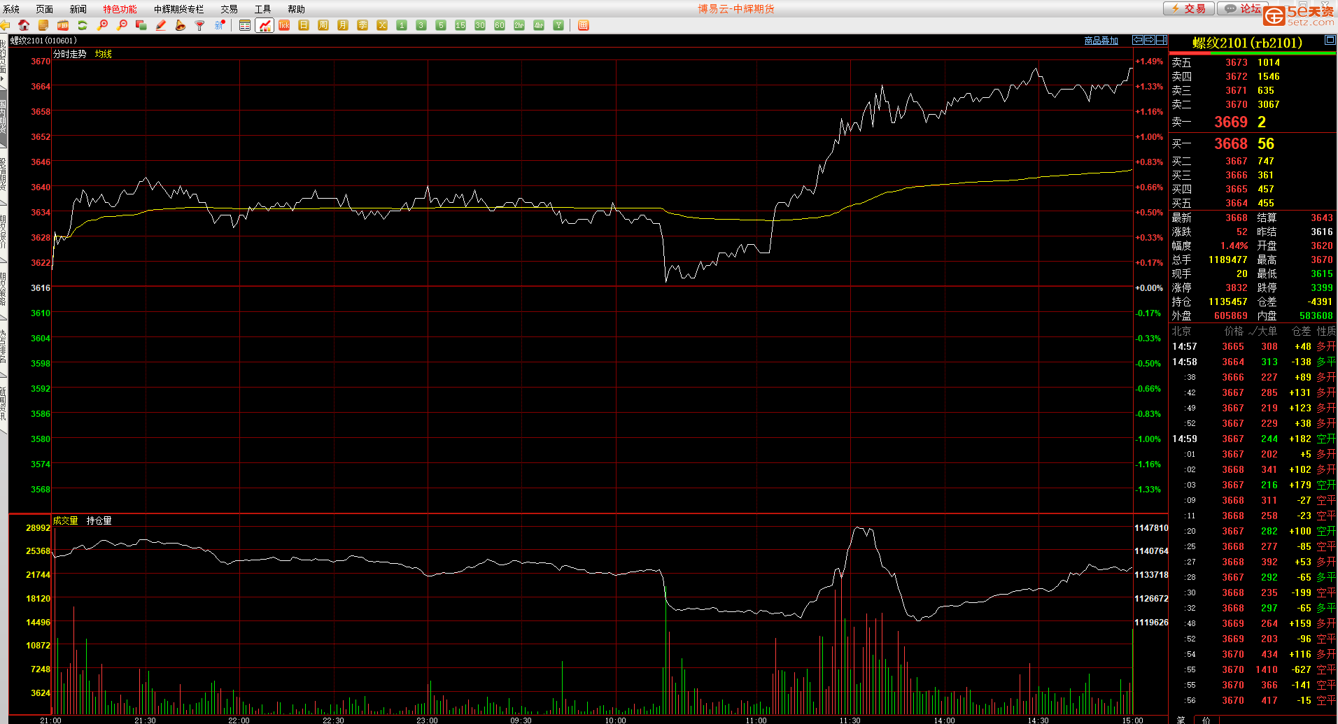
Task: Switch to Tick chart
Action: click(x=284, y=25)
